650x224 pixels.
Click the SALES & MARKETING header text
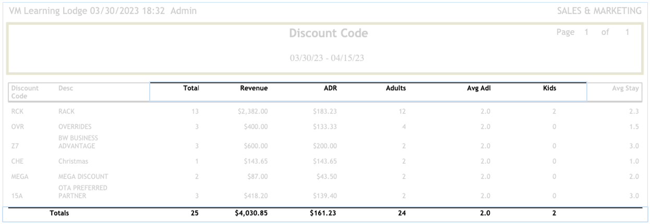click(598, 11)
